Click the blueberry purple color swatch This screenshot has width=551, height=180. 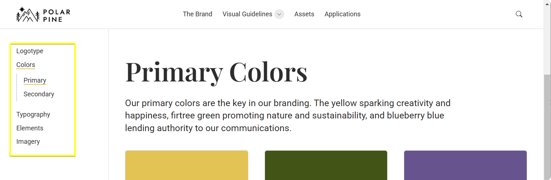pyautogui.click(x=465, y=165)
